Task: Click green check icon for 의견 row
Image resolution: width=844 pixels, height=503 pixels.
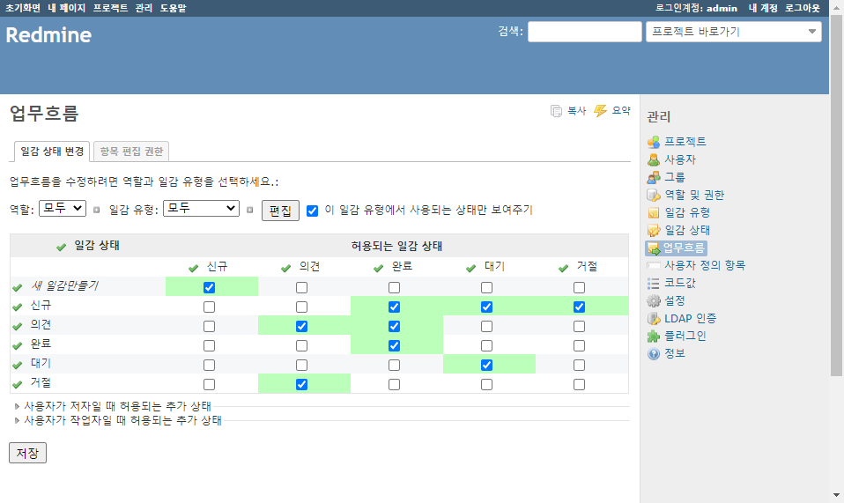Action: click(x=18, y=326)
